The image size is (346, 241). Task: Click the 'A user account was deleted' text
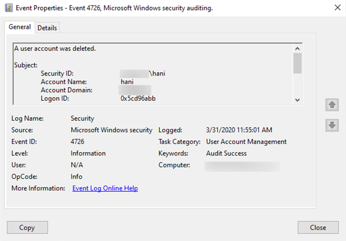click(x=55, y=49)
